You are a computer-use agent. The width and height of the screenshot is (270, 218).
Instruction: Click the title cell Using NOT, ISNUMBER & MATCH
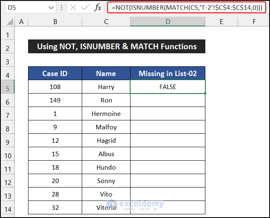point(117,46)
